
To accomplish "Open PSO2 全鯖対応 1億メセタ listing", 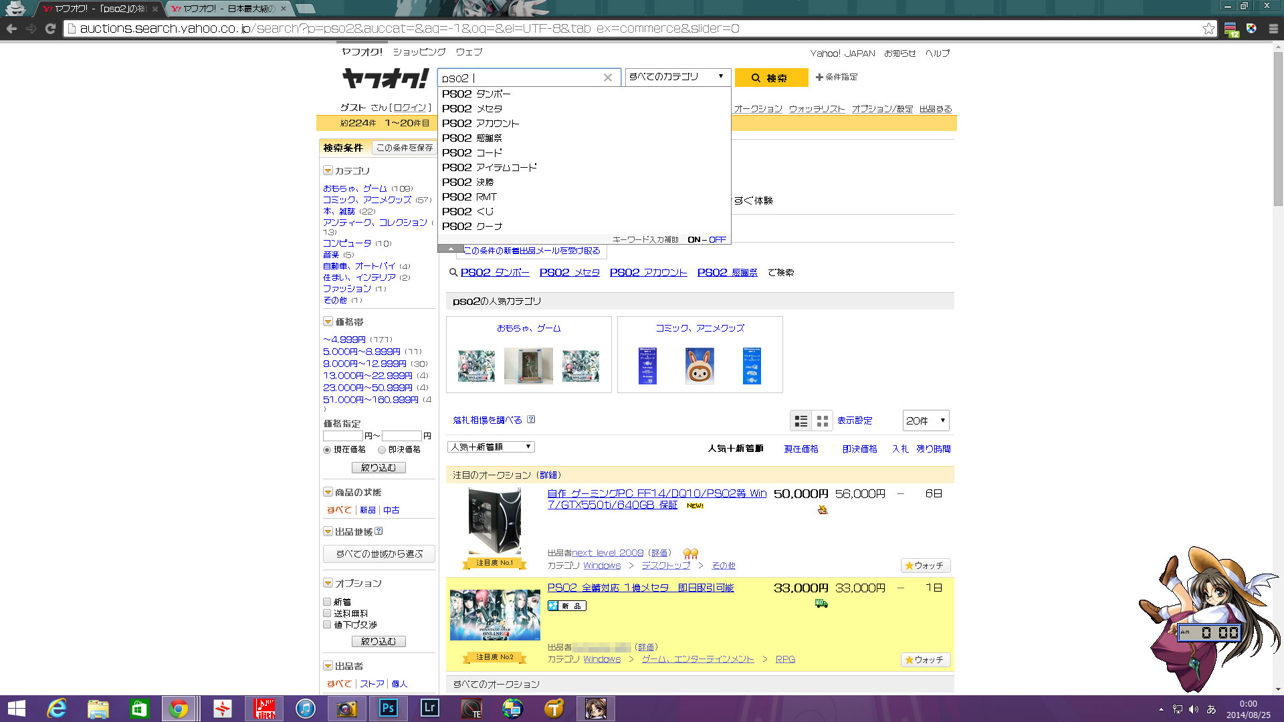I will click(640, 588).
